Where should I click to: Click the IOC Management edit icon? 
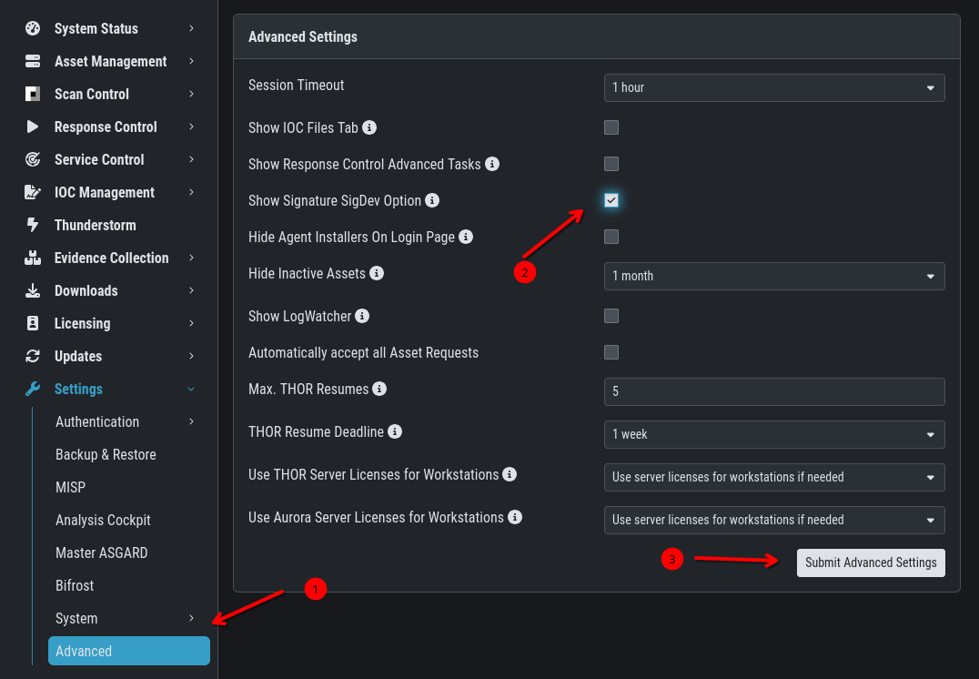[33, 192]
